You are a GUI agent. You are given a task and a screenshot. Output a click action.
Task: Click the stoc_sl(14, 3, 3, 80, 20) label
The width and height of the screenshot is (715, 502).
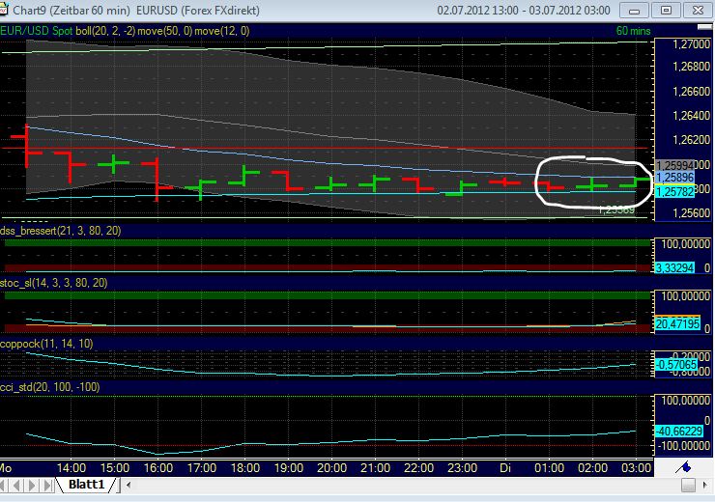click(54, 283)
